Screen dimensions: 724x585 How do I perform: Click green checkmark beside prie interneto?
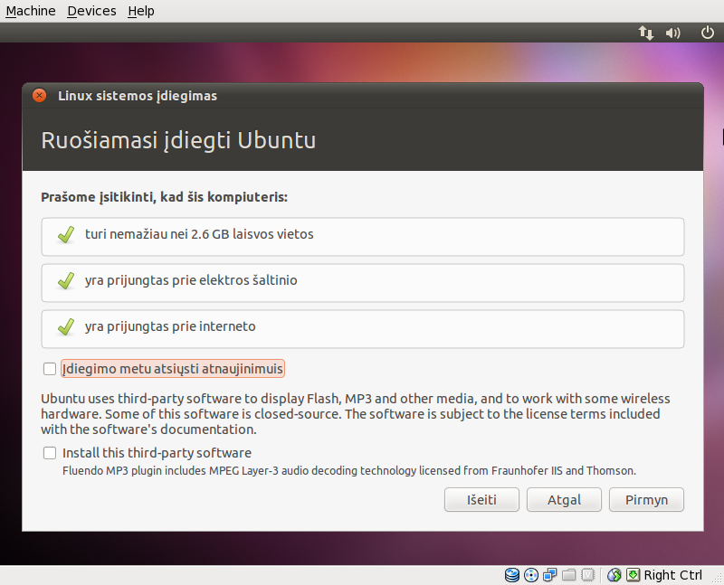point(66,327)
